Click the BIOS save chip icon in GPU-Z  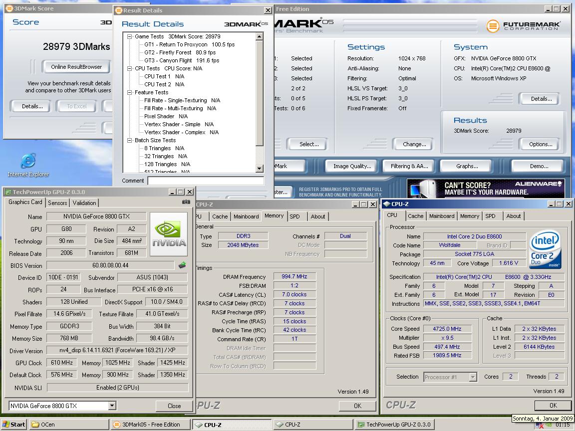click(x=182, y=265)
